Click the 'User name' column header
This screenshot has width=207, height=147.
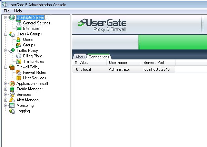coord(124,63)
